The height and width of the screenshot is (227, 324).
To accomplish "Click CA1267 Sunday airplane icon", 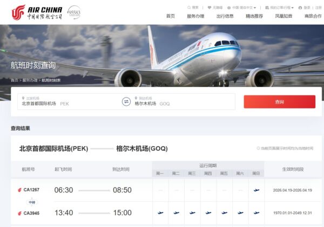I will click(x=256, y=190).
